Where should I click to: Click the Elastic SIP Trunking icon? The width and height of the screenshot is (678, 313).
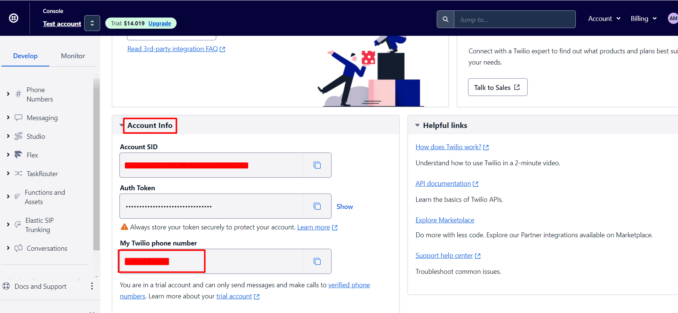18,224
